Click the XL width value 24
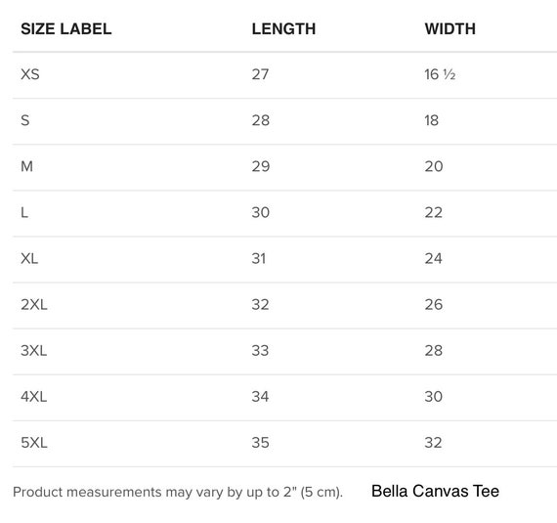Viewport: 557px width, 523px height. tap(433, 258)
